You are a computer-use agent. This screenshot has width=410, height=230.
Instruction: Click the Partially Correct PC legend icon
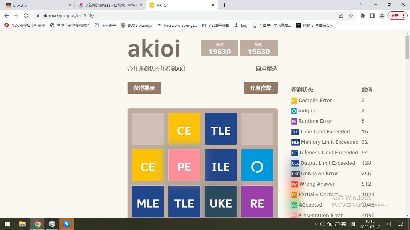[294, 195]
